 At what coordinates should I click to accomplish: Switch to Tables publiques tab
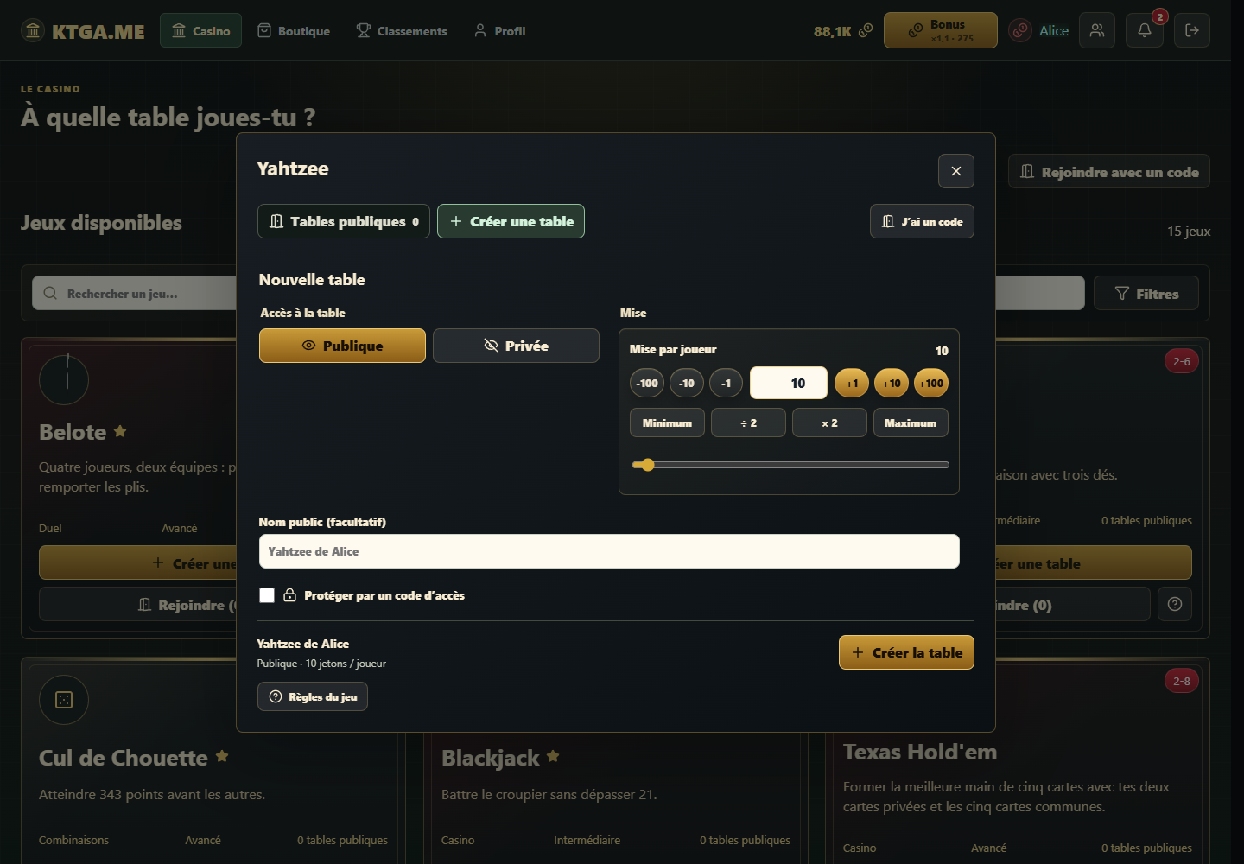[344, 221]
